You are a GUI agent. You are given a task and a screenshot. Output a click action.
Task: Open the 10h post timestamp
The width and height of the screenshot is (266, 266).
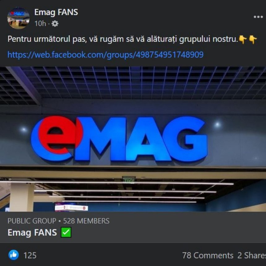[40, 24]
